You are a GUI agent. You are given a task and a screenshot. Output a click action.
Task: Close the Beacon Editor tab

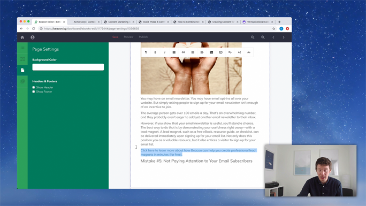pos(64,22)
